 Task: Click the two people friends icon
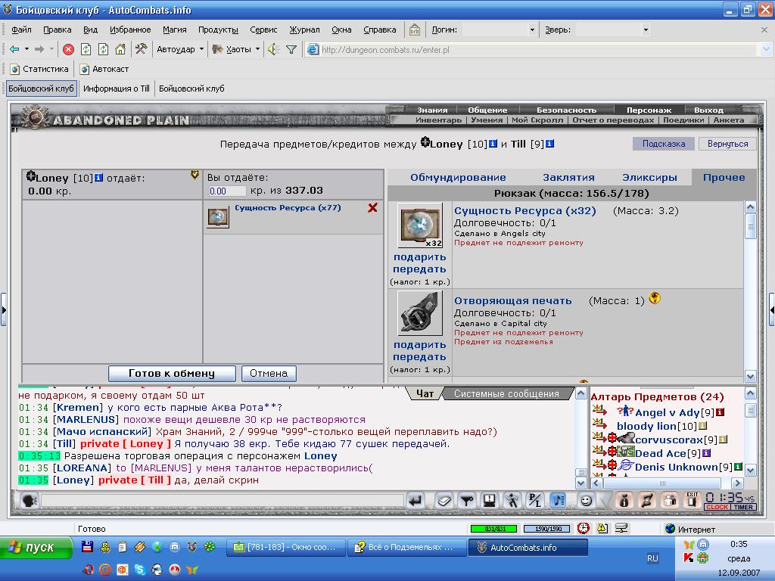click(670, 501)
